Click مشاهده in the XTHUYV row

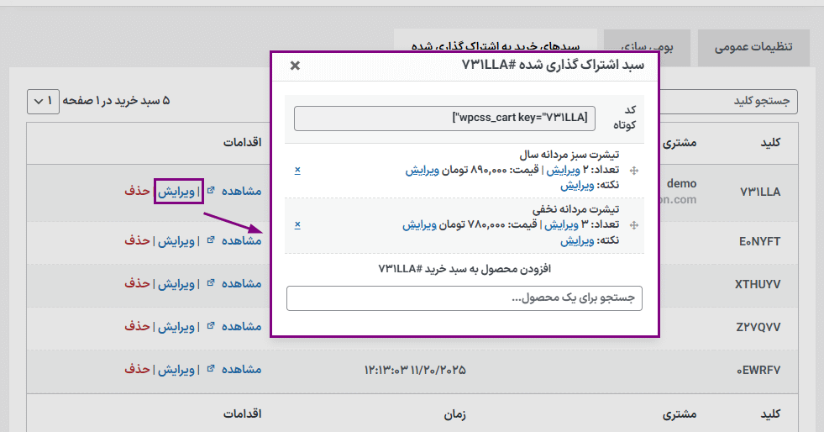pos(241,283)
